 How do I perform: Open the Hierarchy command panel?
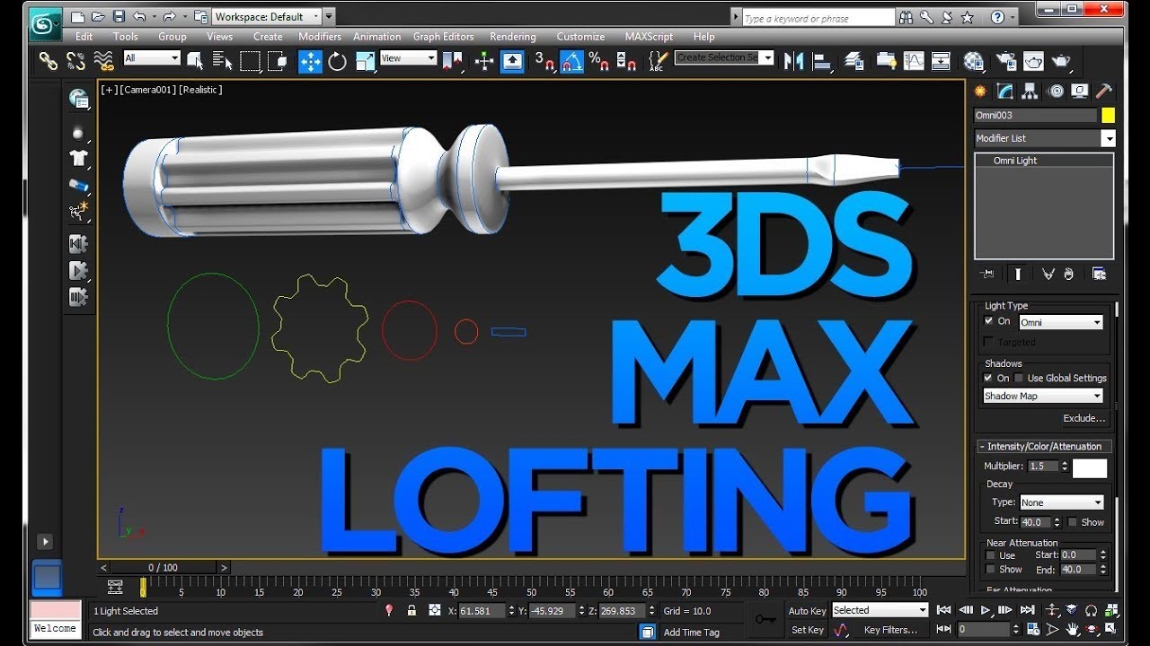click(x=1031, y=91)
